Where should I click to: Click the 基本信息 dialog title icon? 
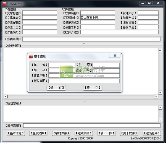coord(31,56)
